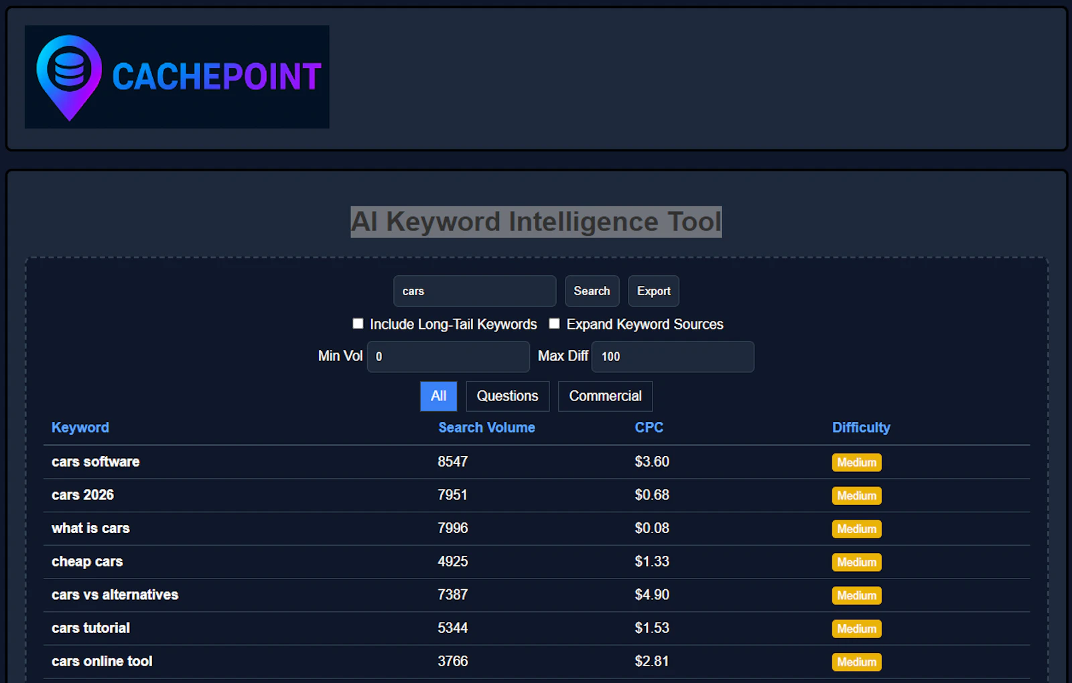The width and height of the screenshot is (1072, 683).
Task: Click search volume value 7996
Action: coord(453,528)
